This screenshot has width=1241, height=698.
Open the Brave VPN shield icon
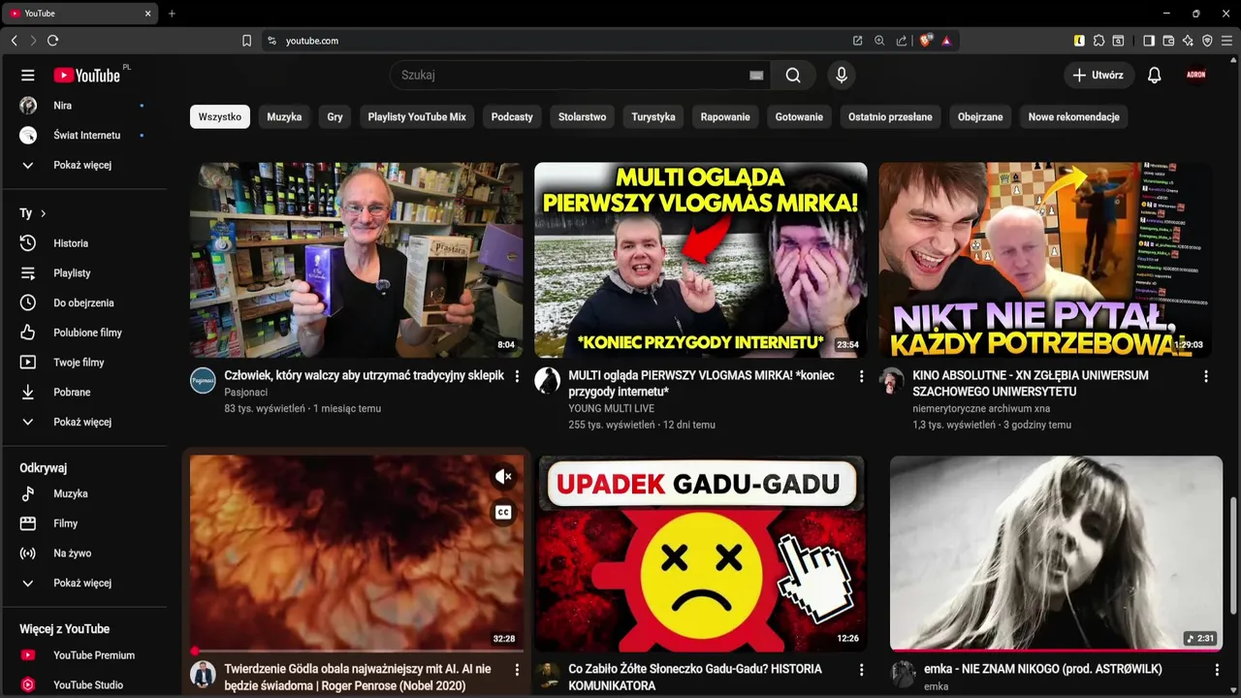click(1207, 41)
